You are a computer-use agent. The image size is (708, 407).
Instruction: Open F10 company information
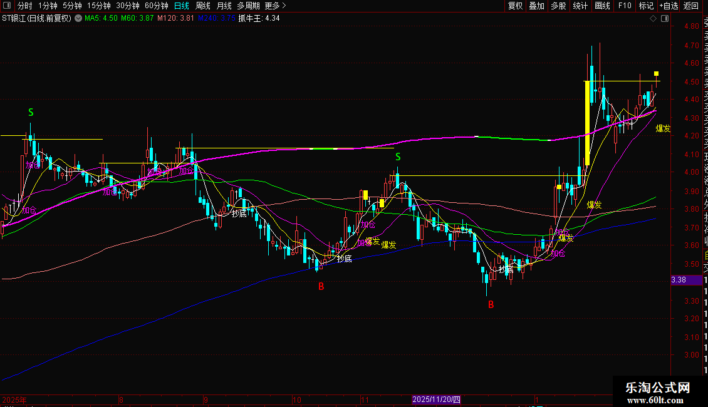[625, 6]
